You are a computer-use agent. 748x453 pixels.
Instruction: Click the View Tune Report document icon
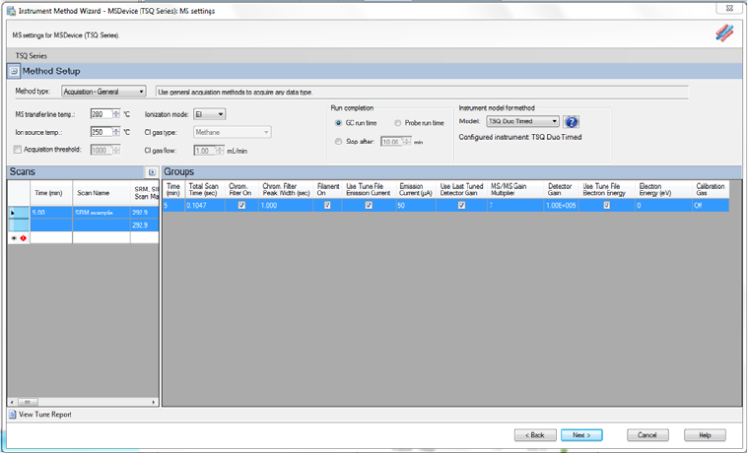click(13, 415)
